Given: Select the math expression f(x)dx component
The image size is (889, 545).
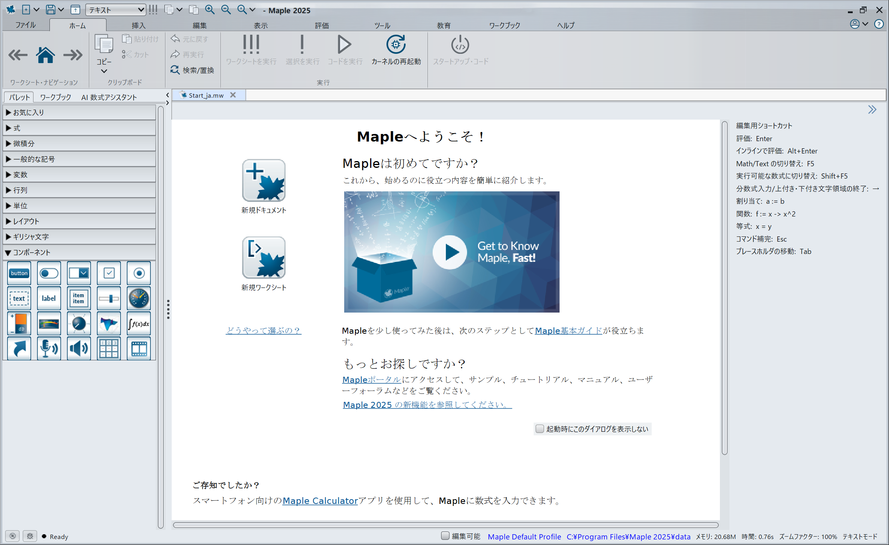Looking at the screenshot, I should click(x=139, y=323).
